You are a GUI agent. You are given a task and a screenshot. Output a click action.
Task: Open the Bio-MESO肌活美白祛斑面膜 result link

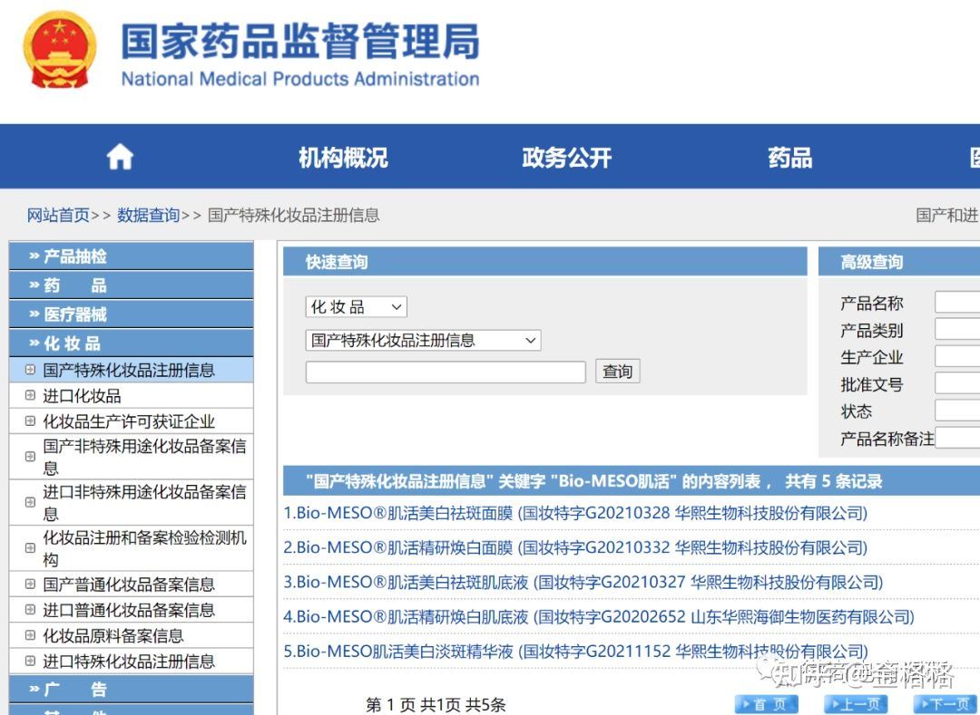[x=575, y=513]
